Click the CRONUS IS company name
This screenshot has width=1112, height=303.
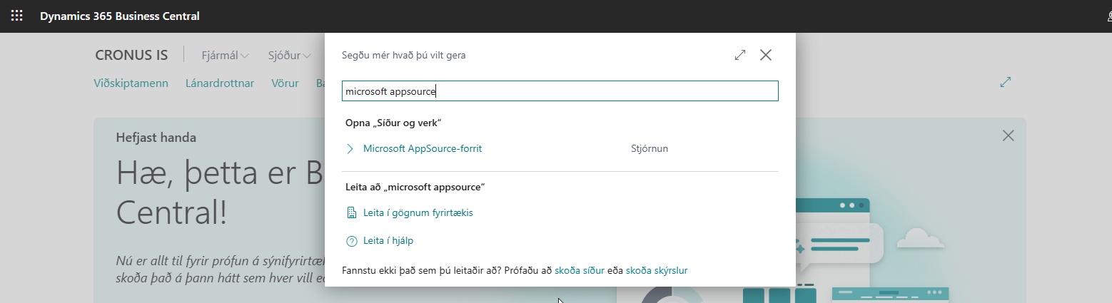[x=131, y=56]
